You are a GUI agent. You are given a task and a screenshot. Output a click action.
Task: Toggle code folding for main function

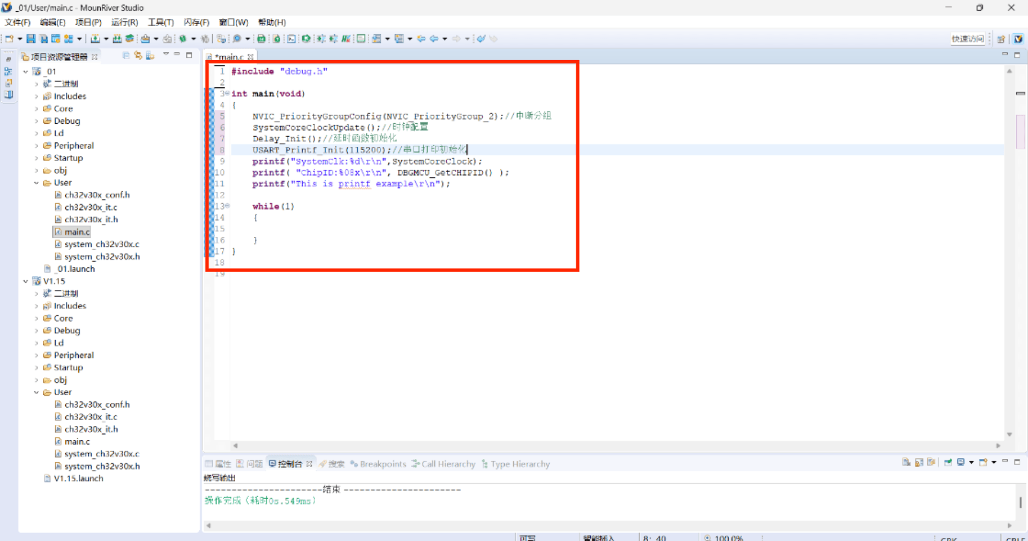227,93
